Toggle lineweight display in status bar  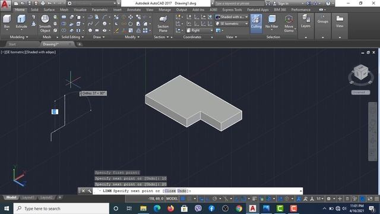point(254,199)
